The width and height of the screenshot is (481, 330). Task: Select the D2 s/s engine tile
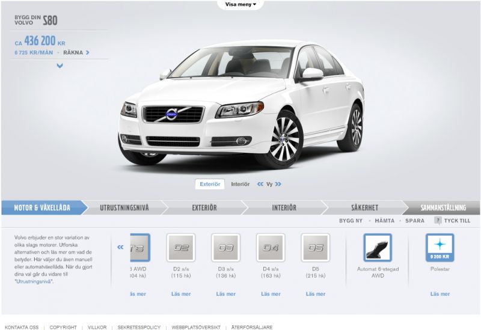point(181,248)
